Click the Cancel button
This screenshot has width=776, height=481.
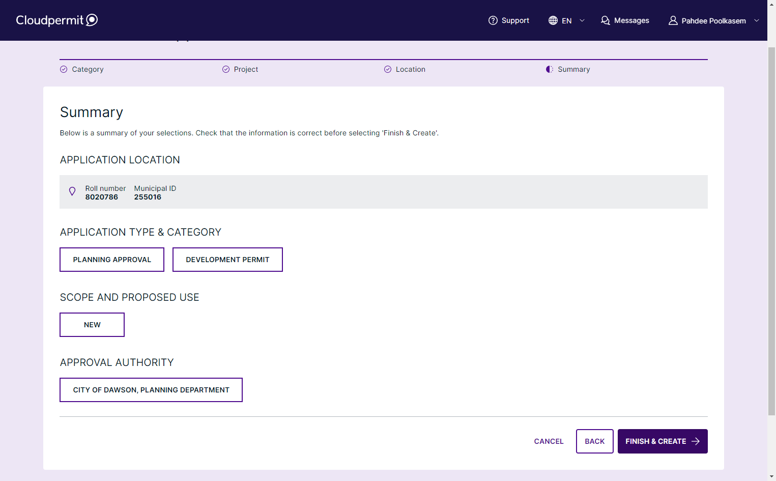tap(549, 441)
